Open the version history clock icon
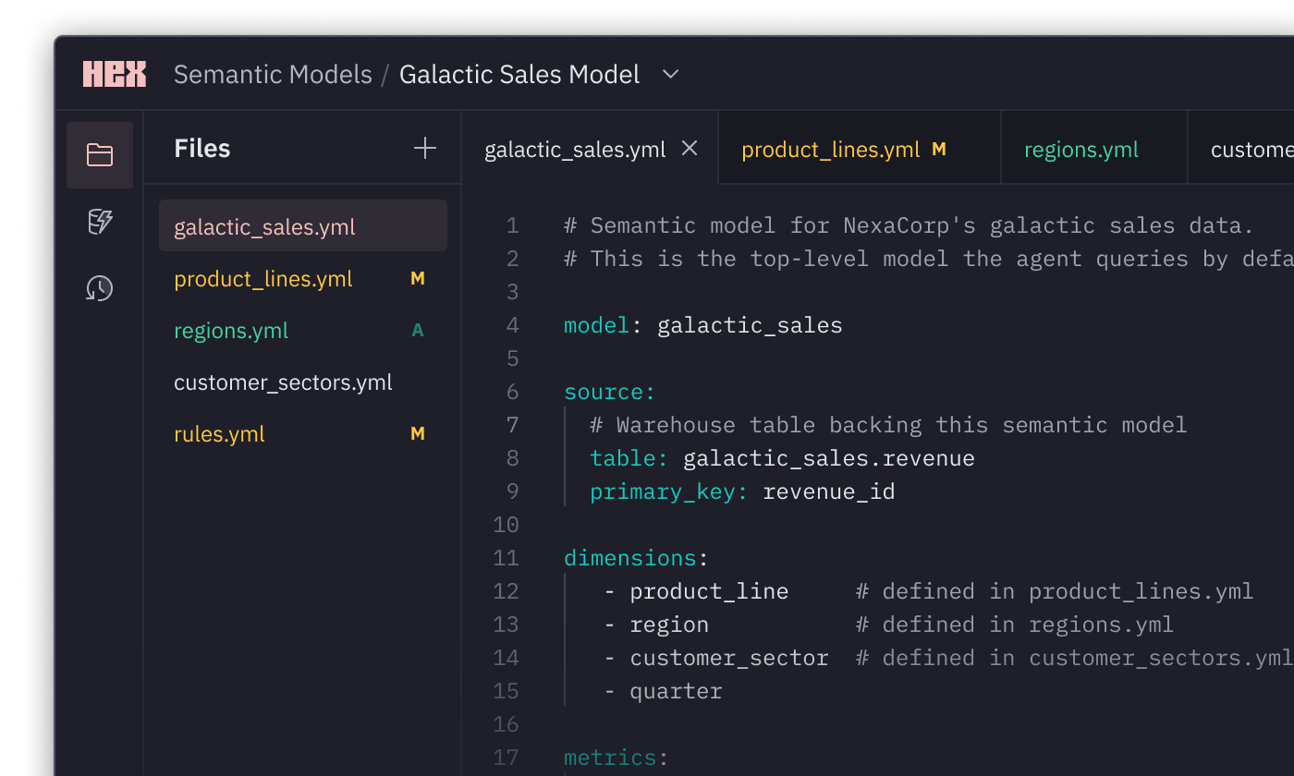 click(x=100, y=288)
